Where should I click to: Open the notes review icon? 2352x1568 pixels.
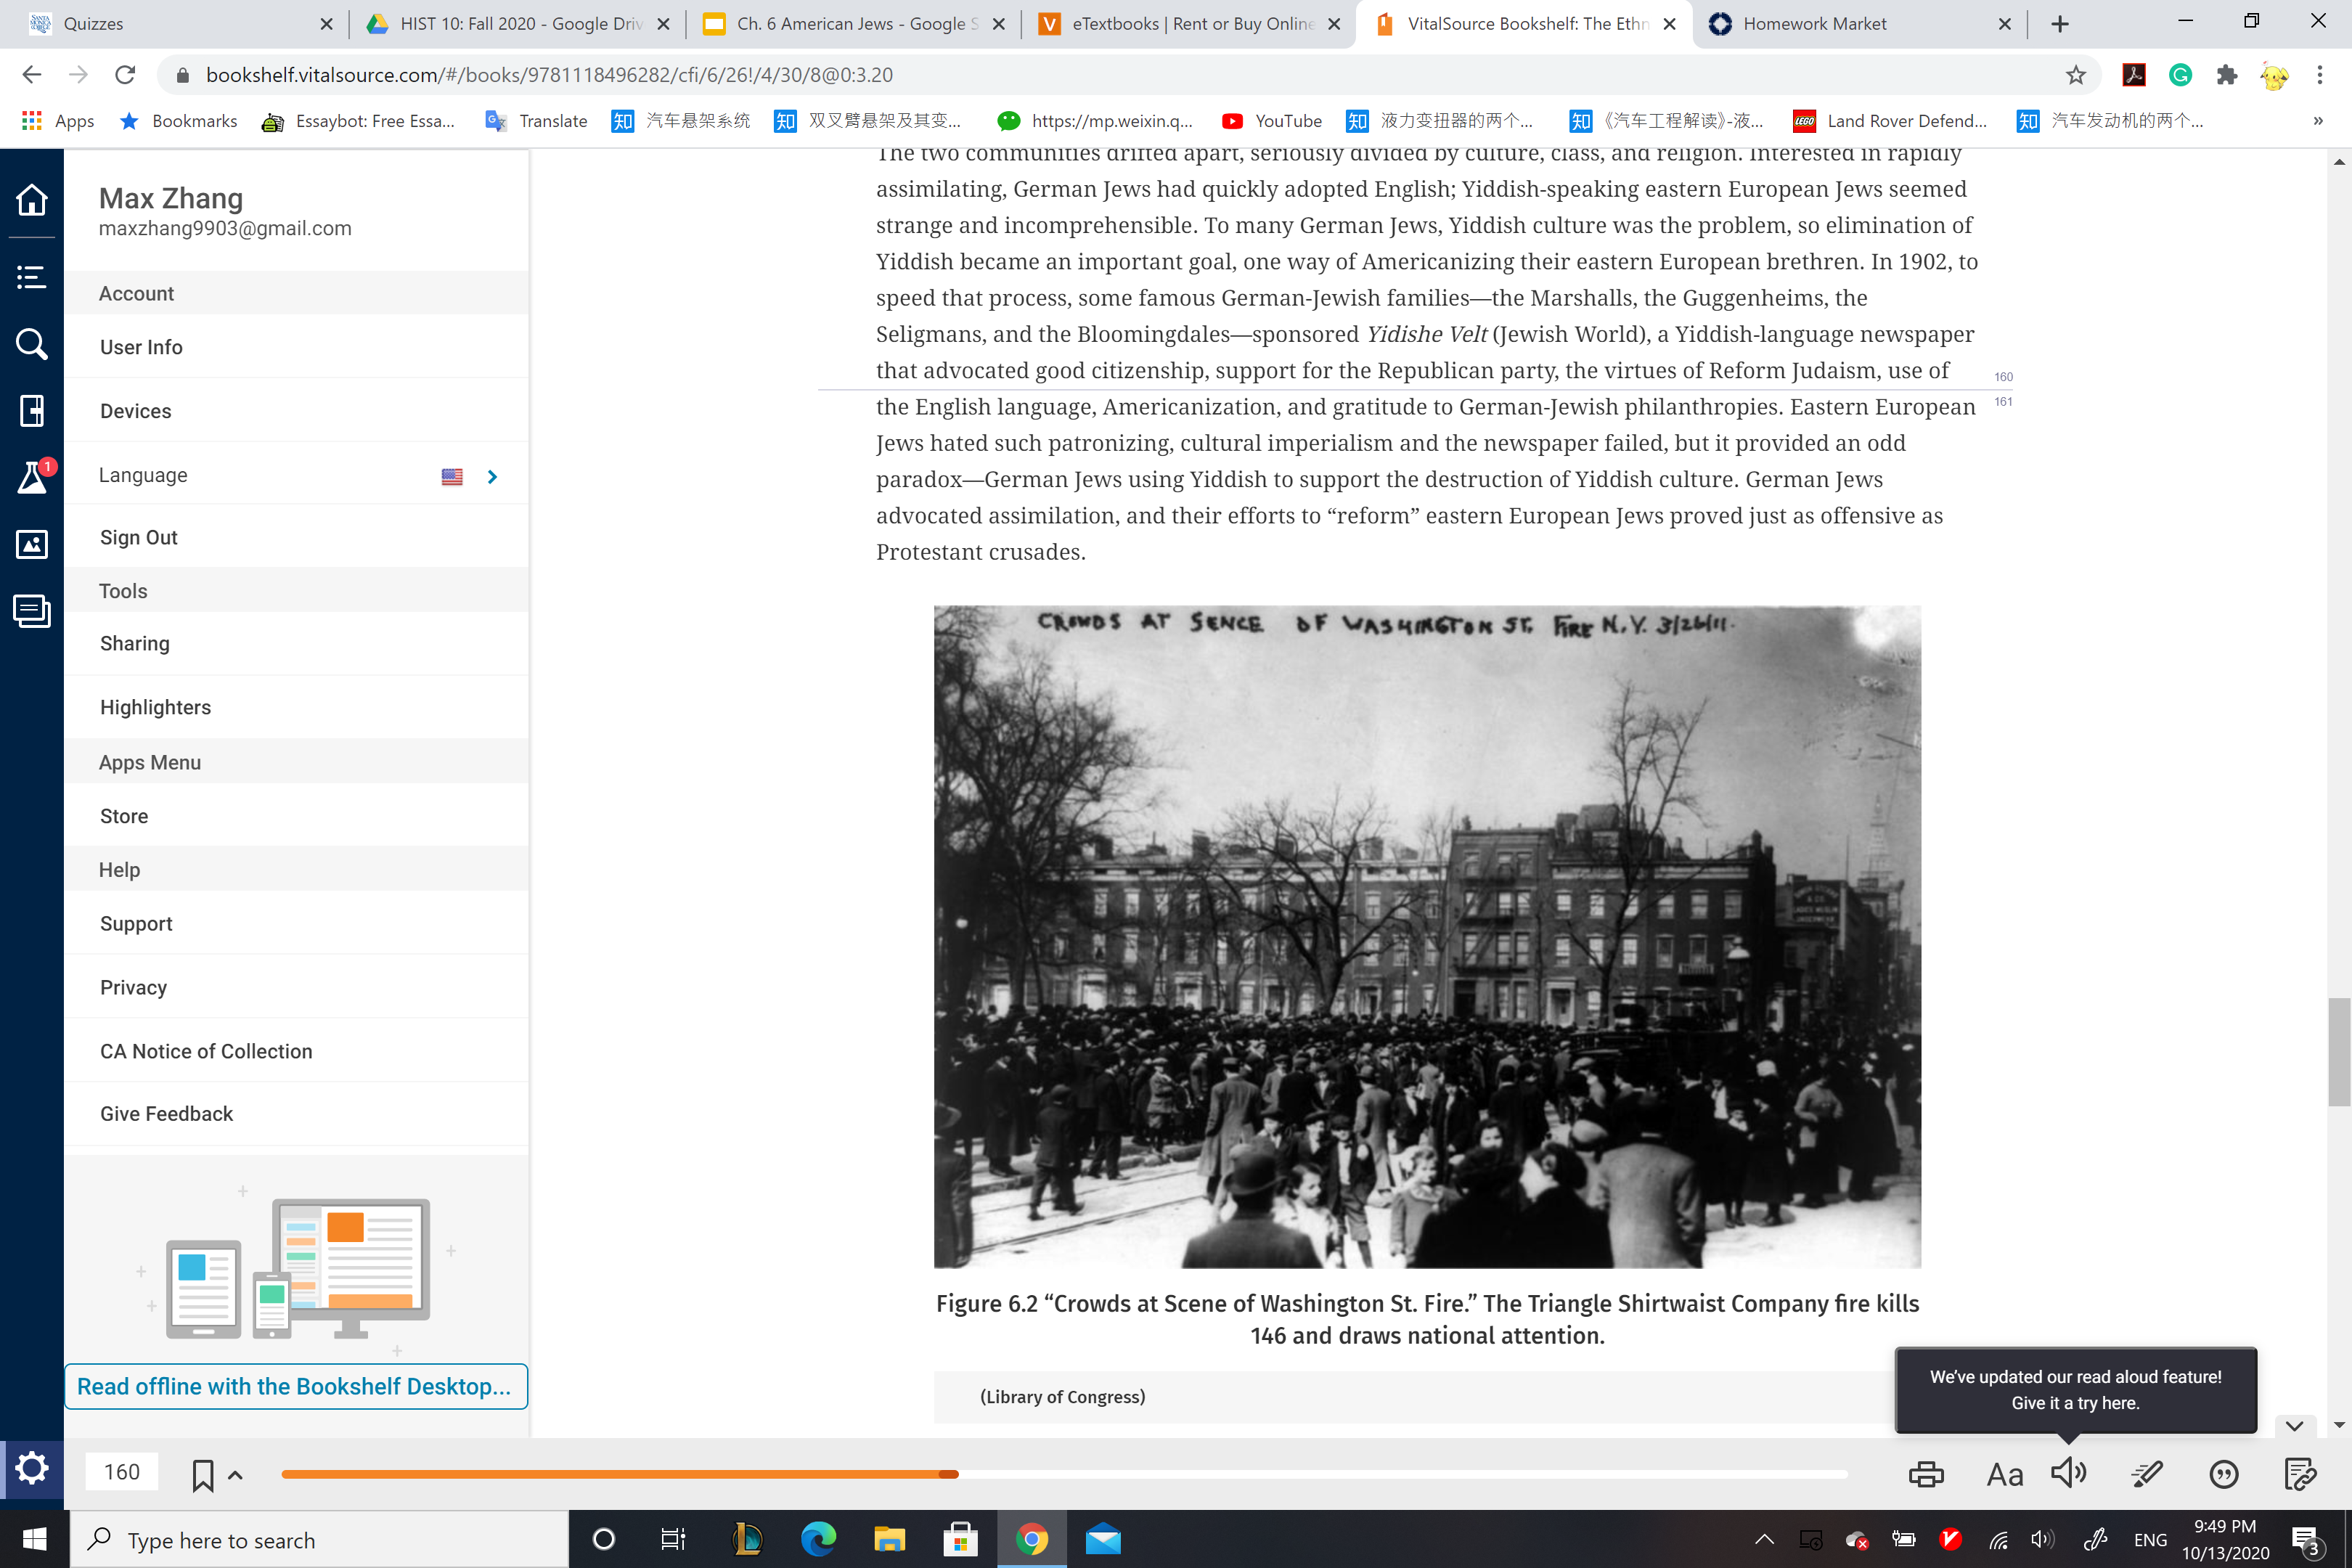2301,1474
